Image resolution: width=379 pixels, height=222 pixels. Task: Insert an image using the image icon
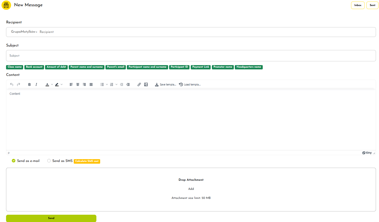146,84
